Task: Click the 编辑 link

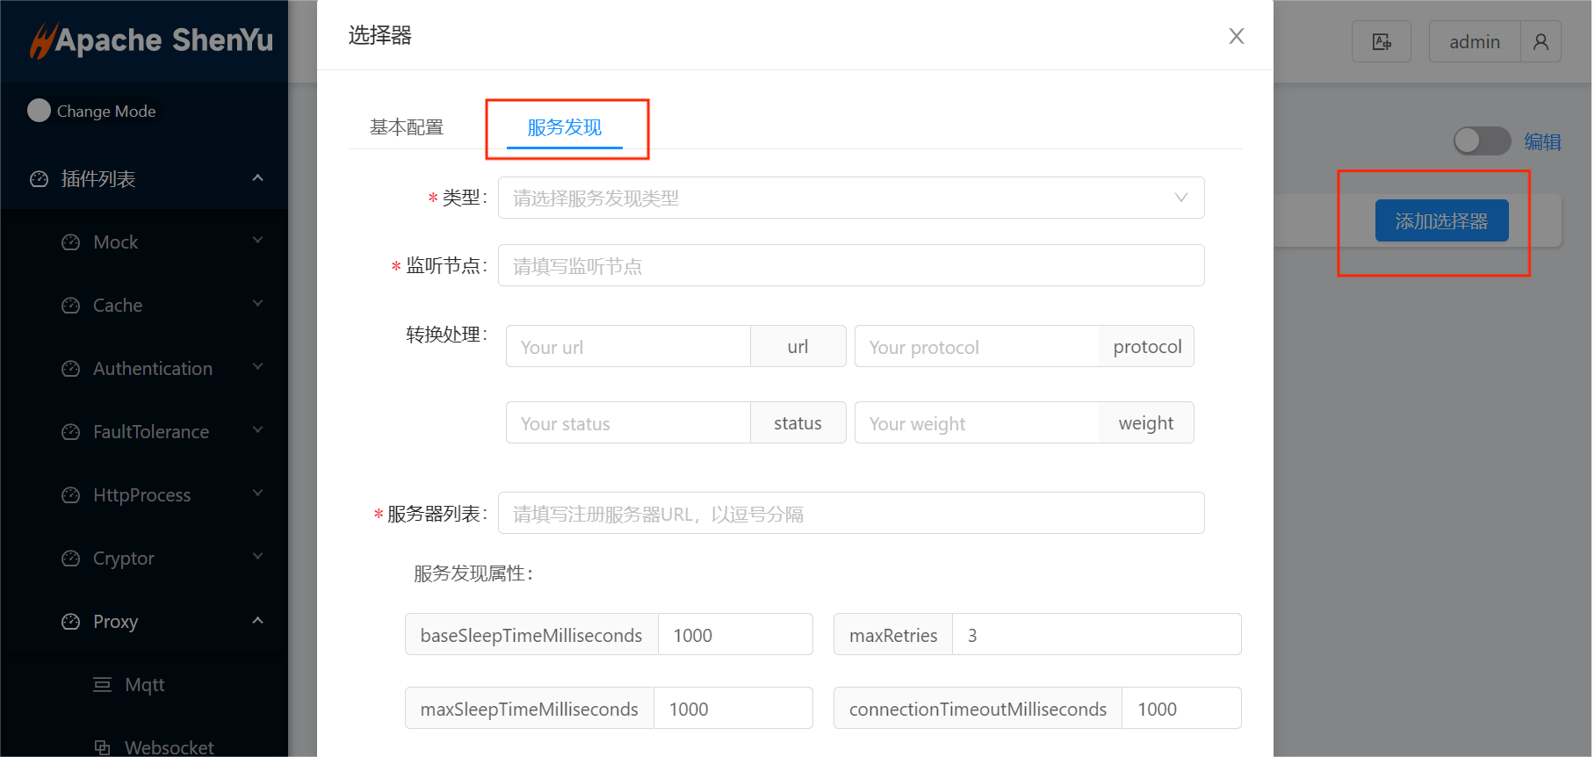Action: [1542, 142]
